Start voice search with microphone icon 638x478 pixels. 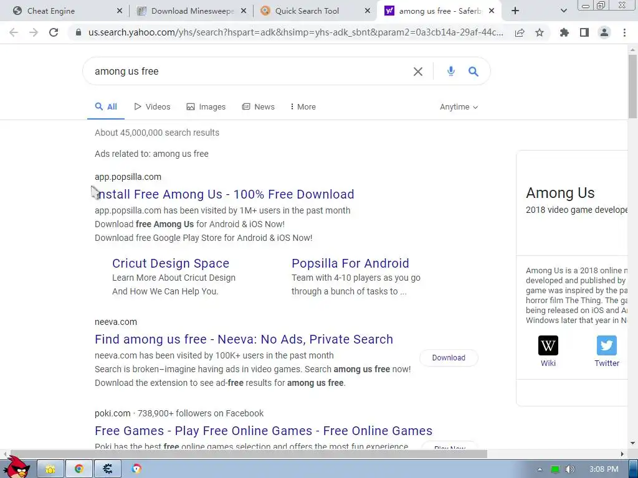(x=451, y=72)
